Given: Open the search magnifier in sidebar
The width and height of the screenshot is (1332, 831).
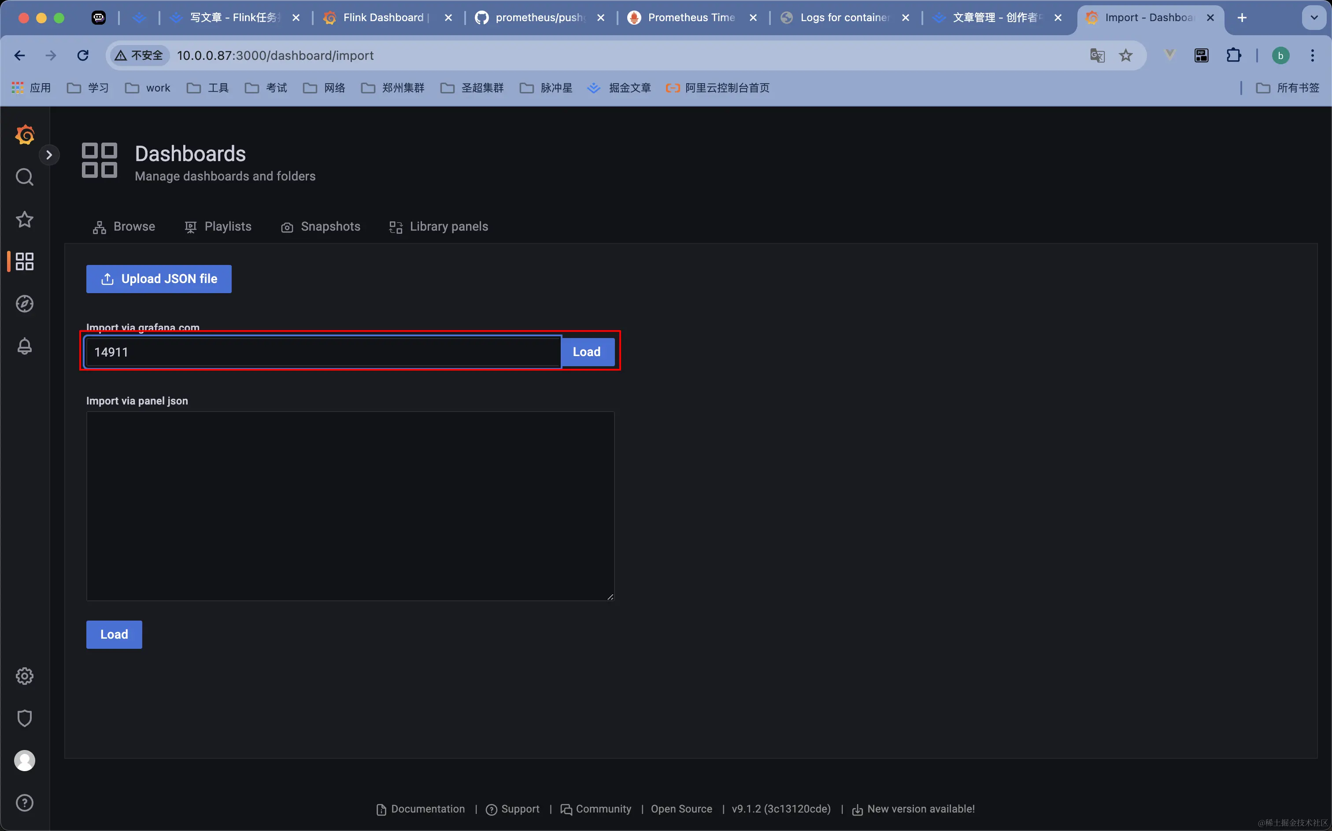Looking at the screenshot, I should pos(25,177).
